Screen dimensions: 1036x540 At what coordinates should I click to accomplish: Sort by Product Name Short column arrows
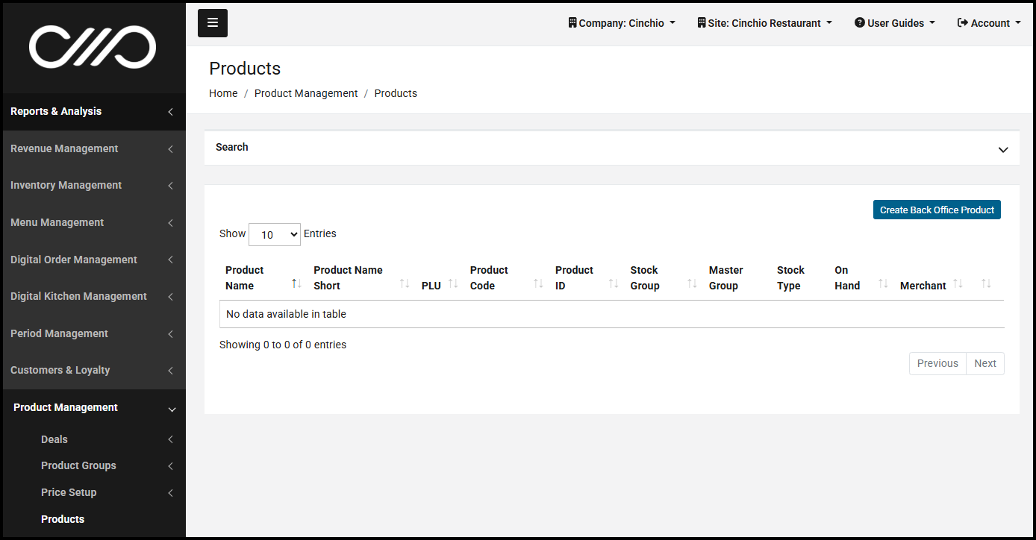click(405, 284)
